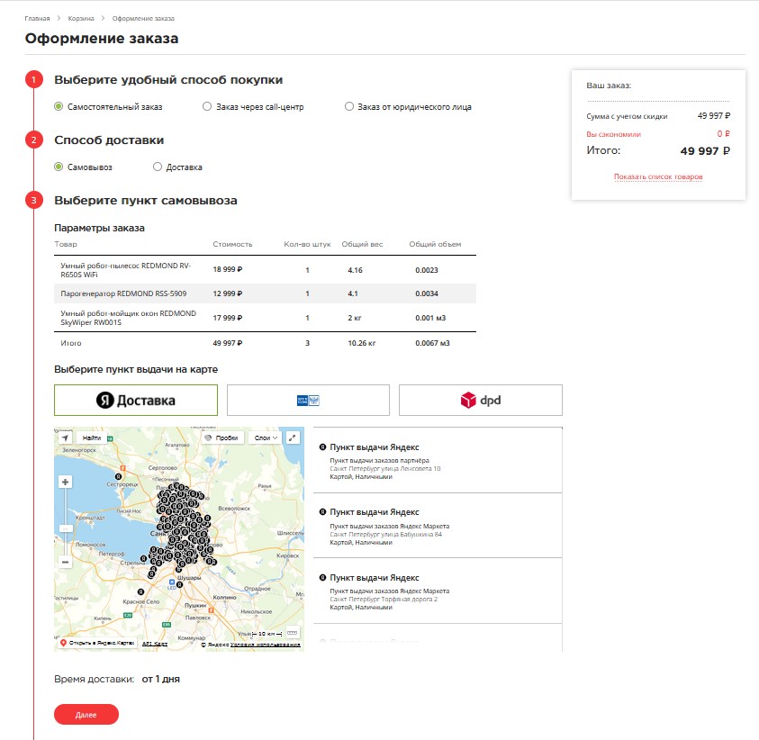Click the Yandex icon of the Ленсовета 10 pickup point

[x=323, y=447]
